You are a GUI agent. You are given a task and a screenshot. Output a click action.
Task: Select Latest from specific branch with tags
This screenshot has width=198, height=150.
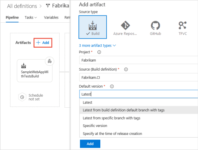(x=138, y=118)
